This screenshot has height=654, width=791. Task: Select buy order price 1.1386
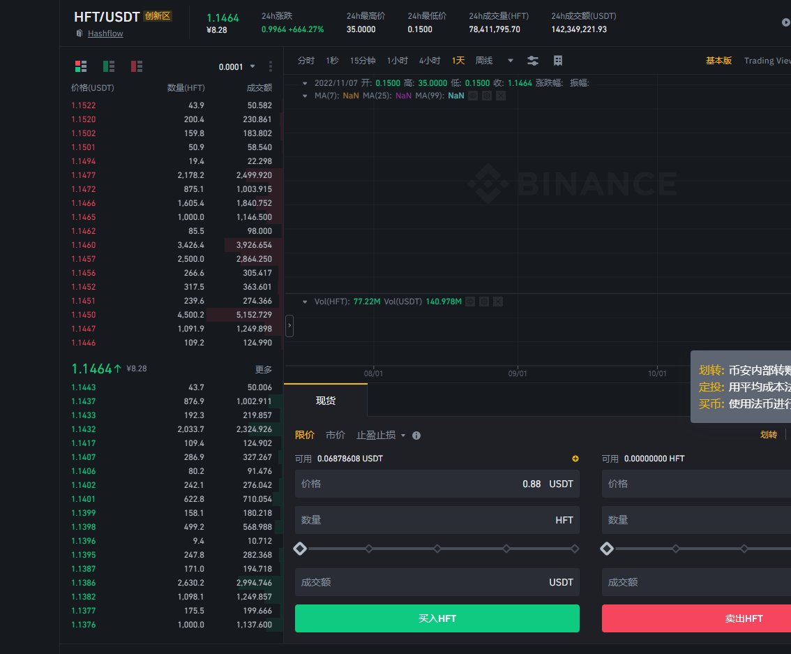pos(83,583)
